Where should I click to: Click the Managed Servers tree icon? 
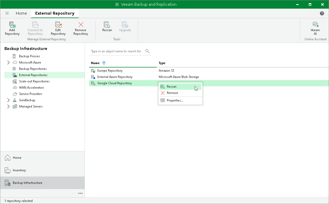click(x=15, y=106)
